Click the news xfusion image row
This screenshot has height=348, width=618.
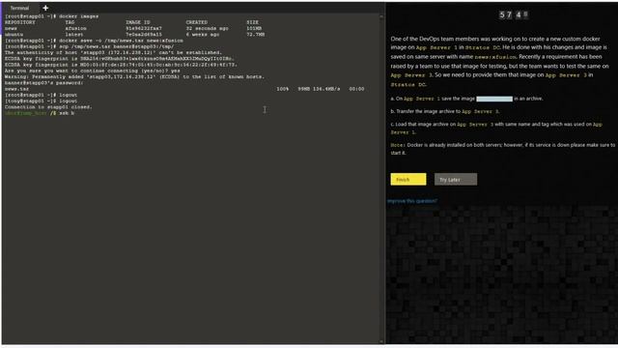coord(133,28)
